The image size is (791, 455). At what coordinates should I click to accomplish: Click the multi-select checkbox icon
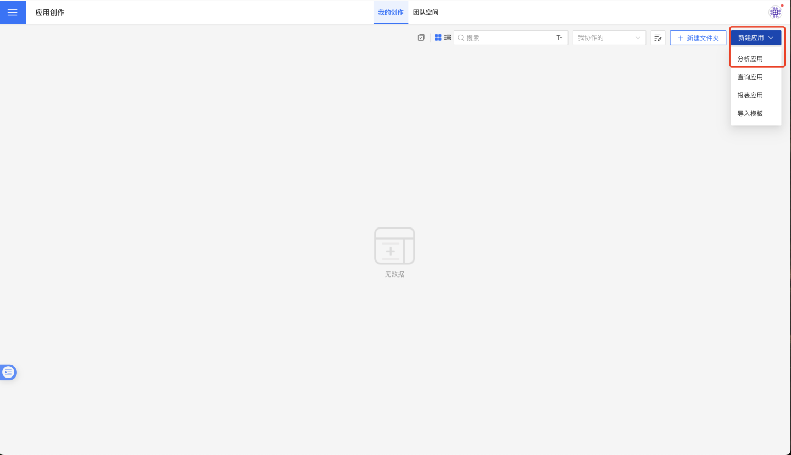click(421, 37)
